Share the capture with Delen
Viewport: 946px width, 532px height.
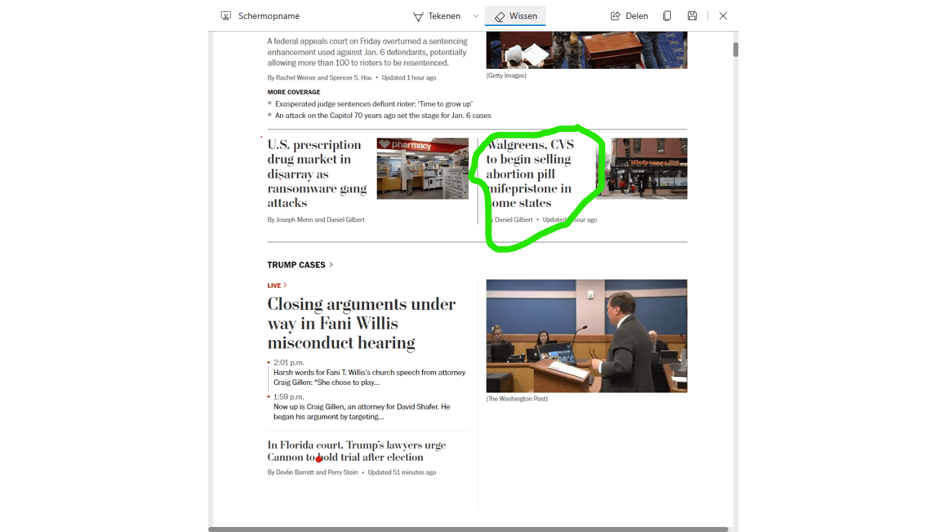[629, 16]
